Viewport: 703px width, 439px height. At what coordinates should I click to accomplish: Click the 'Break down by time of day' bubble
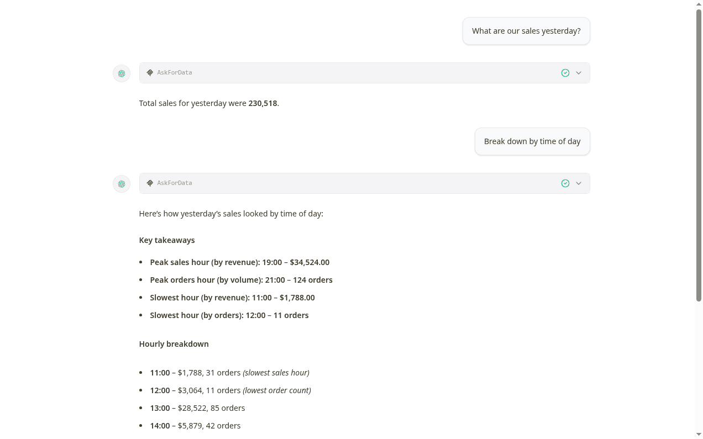532,141
